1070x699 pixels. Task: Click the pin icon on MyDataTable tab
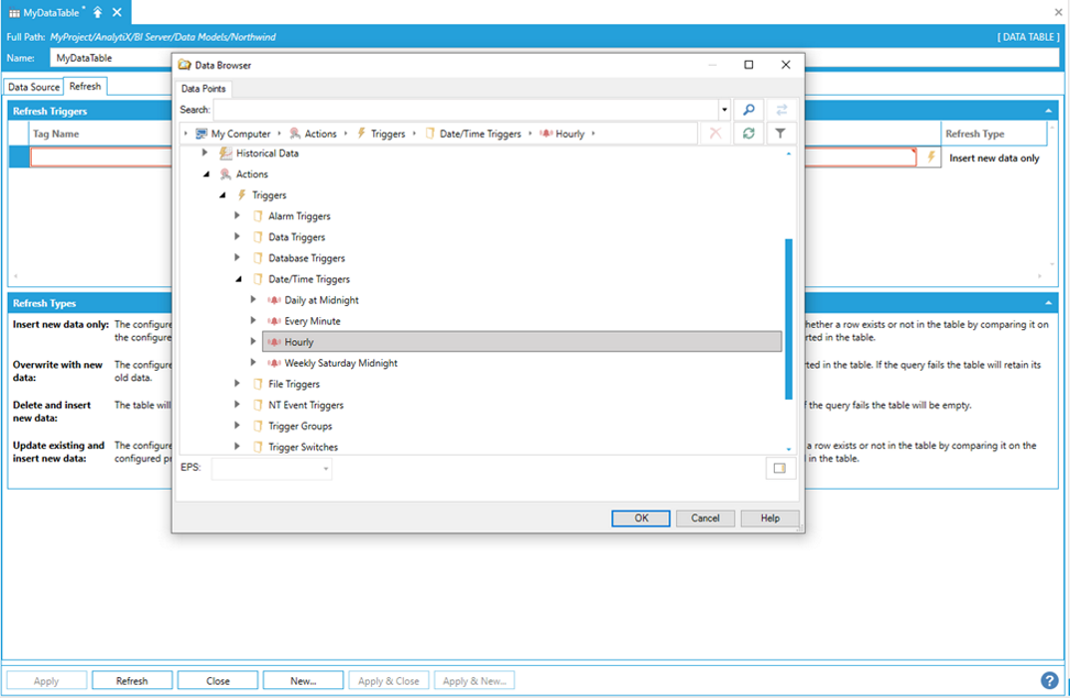coord(98,12)
